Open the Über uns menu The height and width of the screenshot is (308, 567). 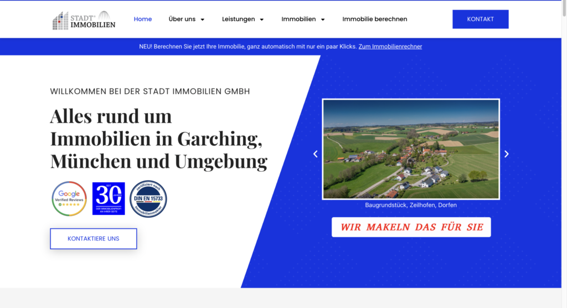click(x=182, y=19)
